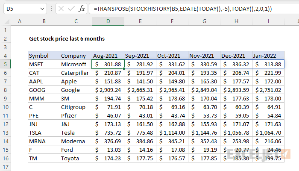Click the title cell 'Get stock price last 6 months'
This screenshot has height=171, width=299.
click(x=67, y=38)
